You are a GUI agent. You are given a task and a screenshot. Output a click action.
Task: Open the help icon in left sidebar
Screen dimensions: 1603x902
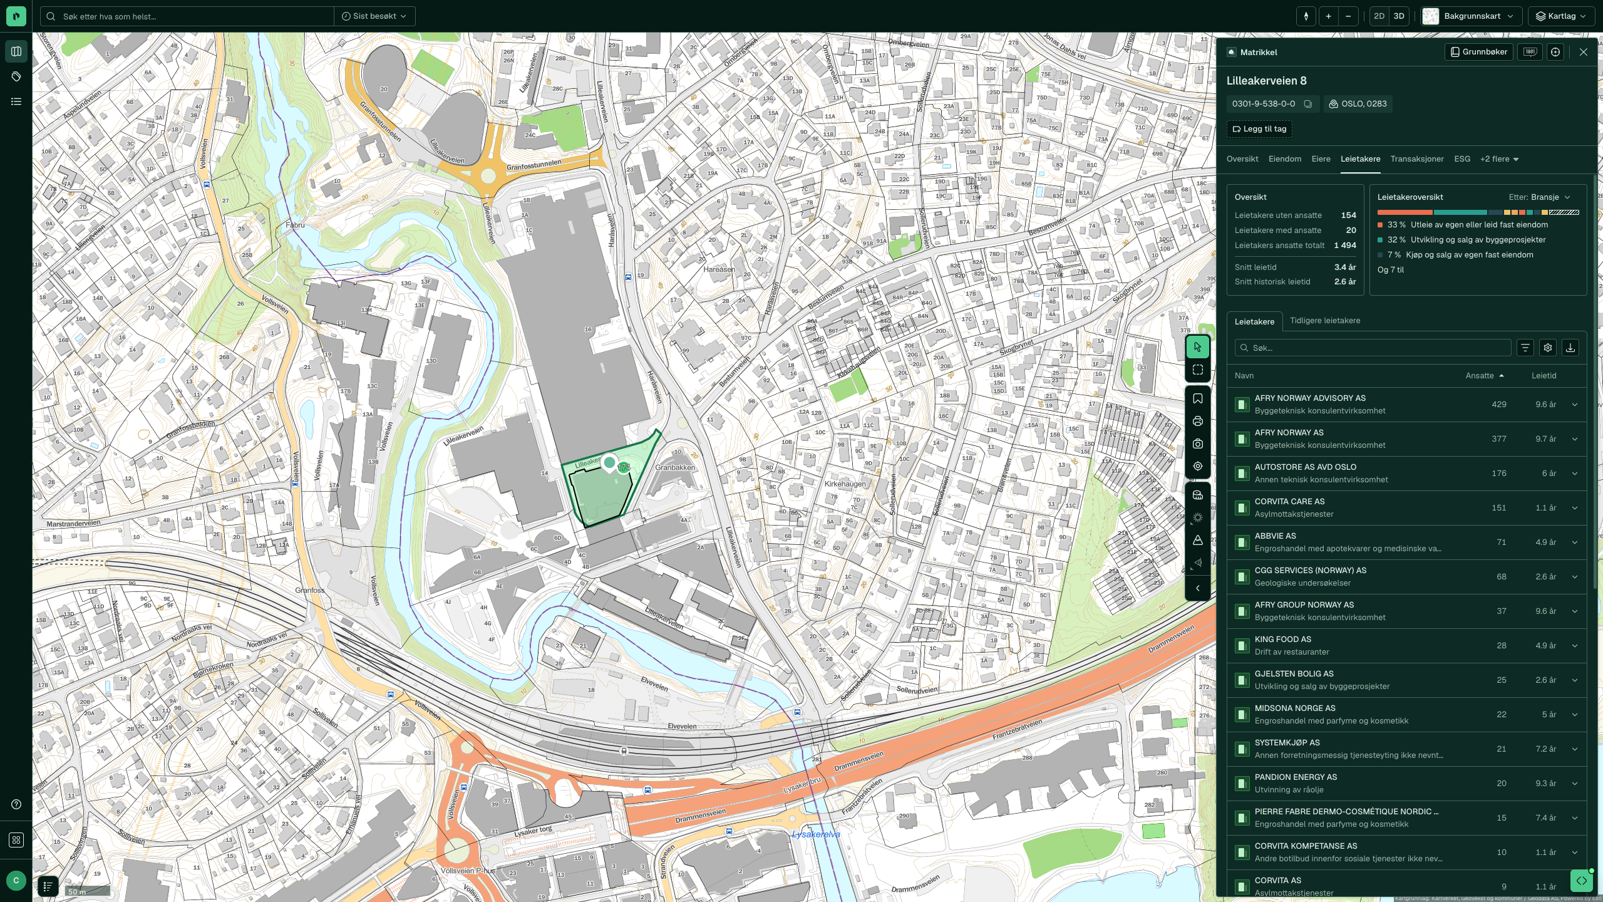coord(16,804)
